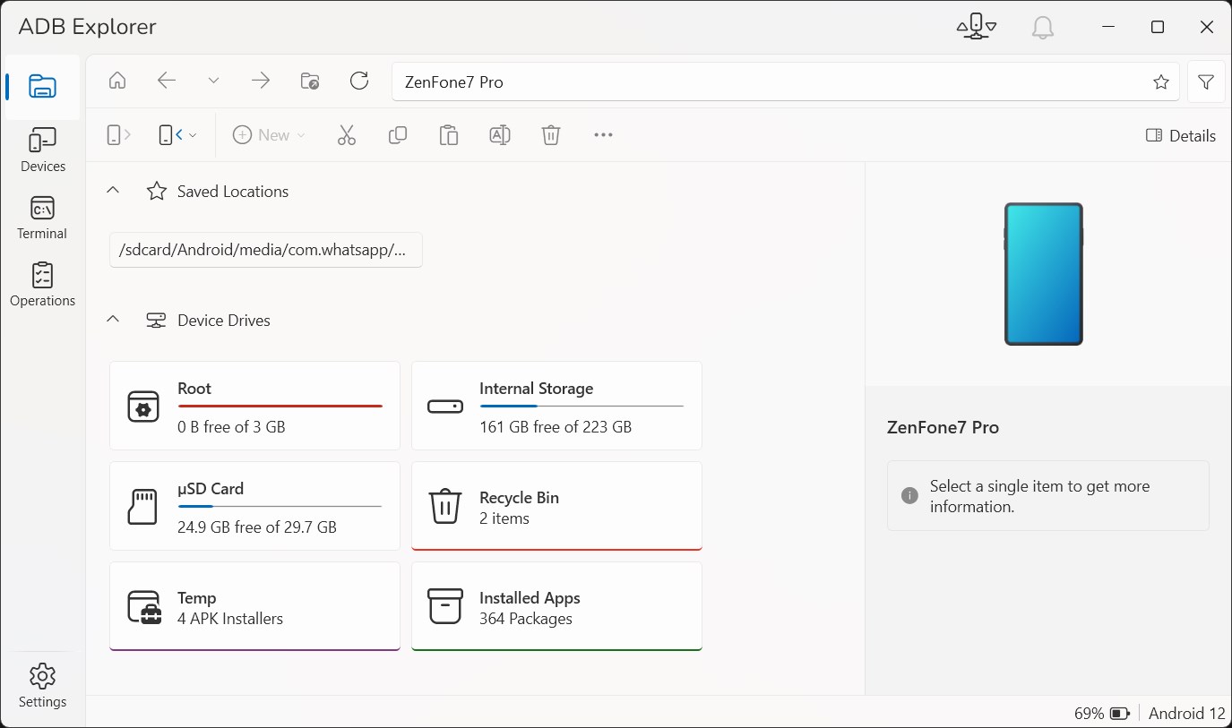Open the New item menu
Viewport: 1232px width, 728px height.
[x=269, y=135]
